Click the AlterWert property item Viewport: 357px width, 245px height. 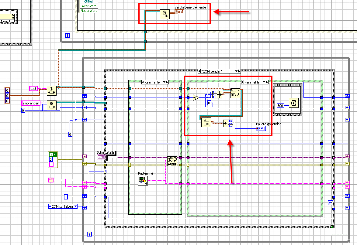88,6
